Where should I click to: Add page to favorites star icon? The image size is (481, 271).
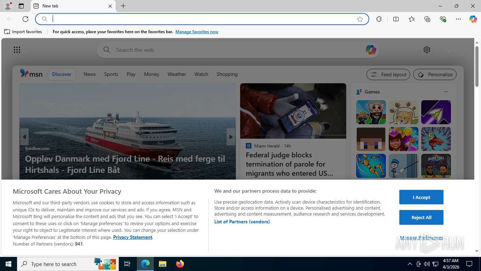pyautogui.click(x=360, y=19)
